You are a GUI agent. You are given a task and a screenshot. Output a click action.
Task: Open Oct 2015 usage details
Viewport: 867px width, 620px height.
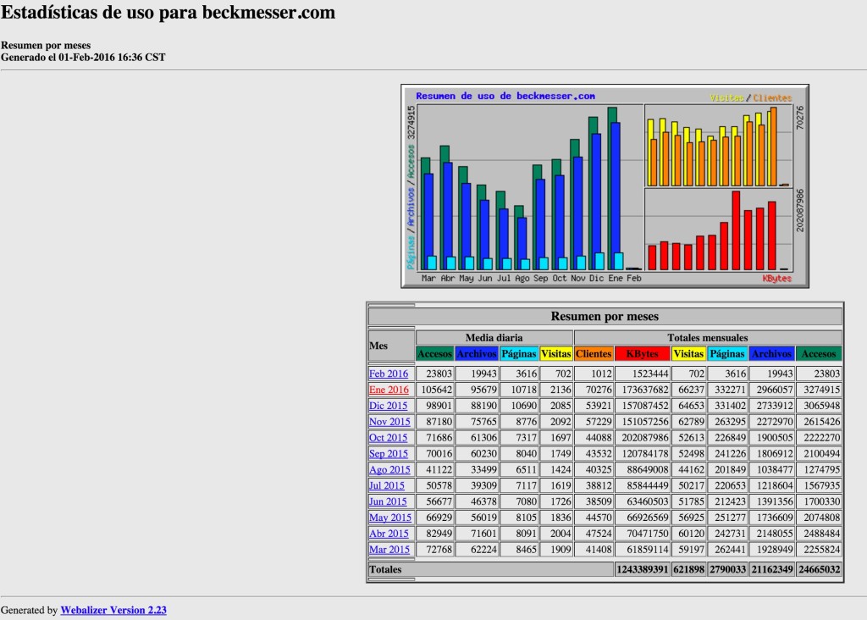click(x=389, y=438)
